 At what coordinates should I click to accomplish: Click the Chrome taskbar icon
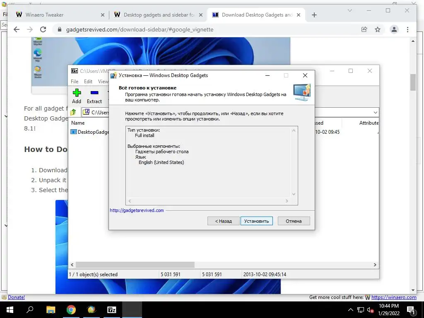(x=71, y=310)
